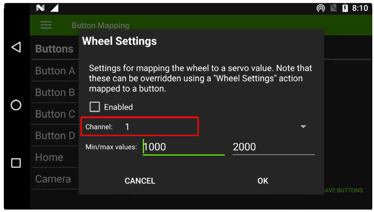Open the hamburger navigation menu
This screenshot has width=374, height=212.
(x=46, y=25)
